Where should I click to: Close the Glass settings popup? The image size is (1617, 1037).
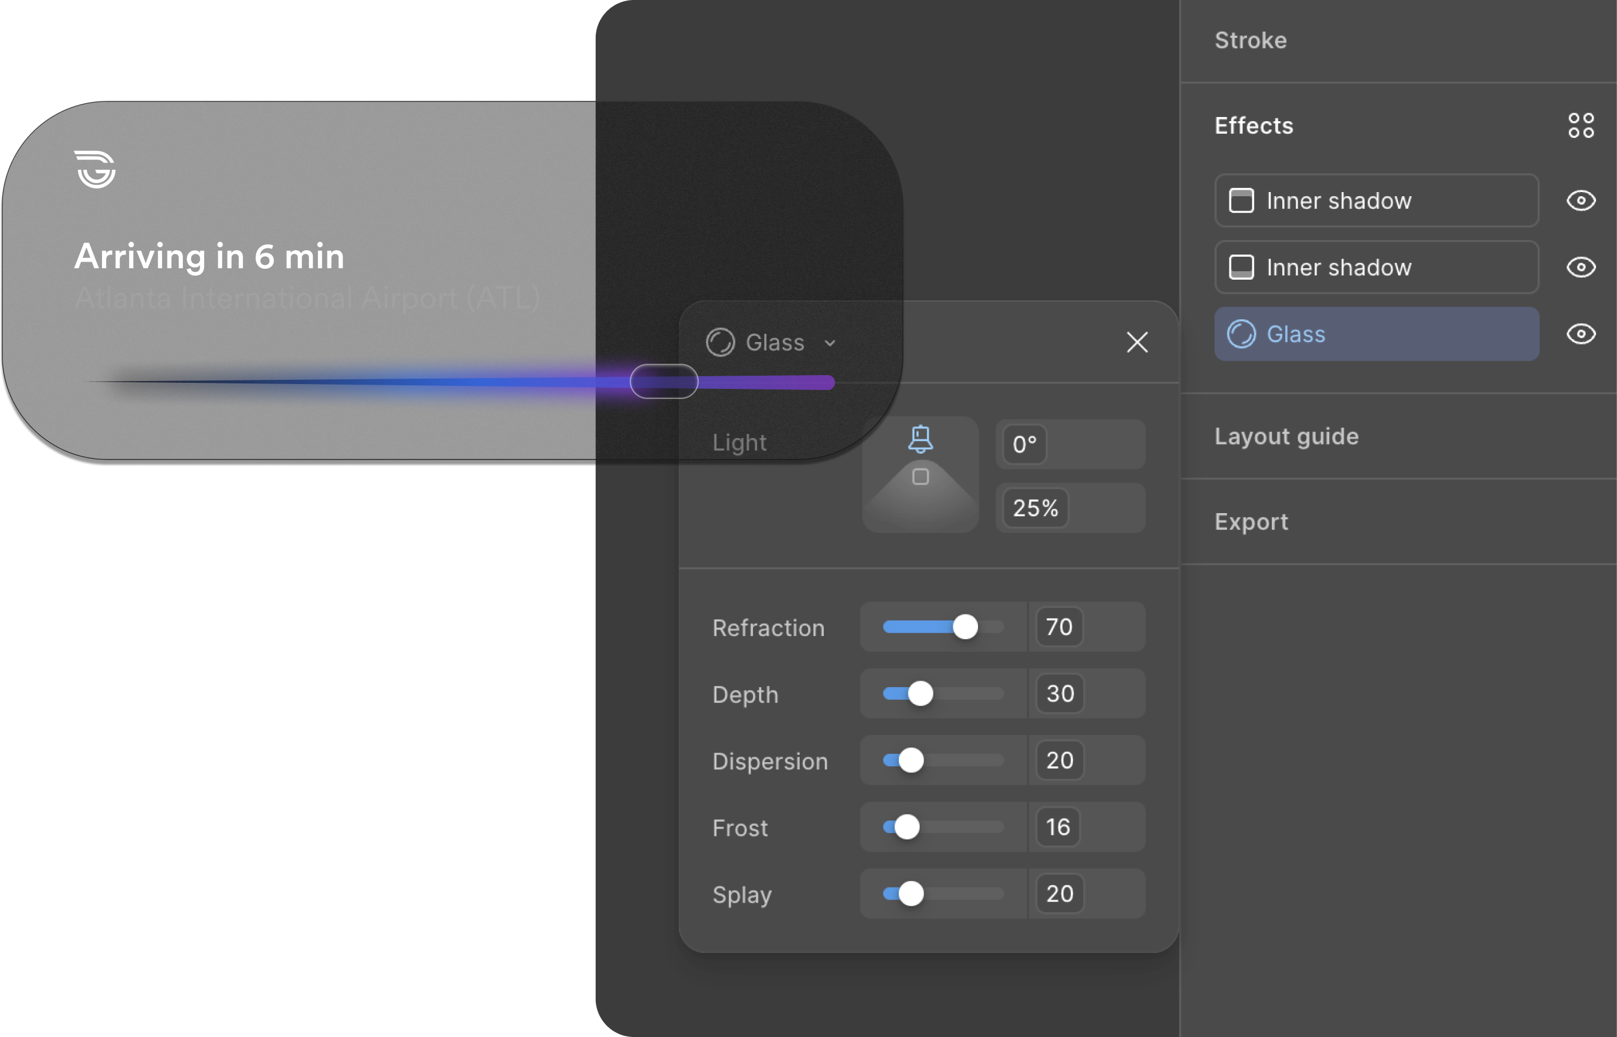tap(1137, 342)
